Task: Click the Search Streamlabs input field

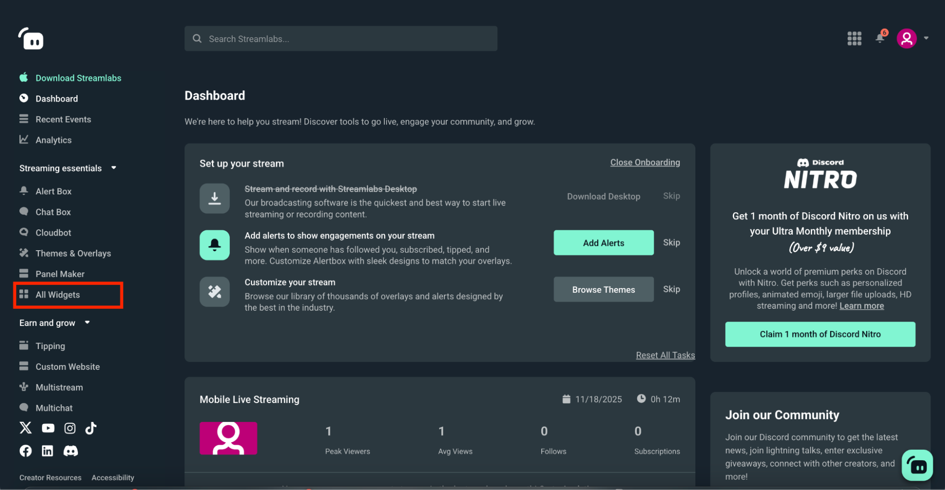Action: point(340,38)
